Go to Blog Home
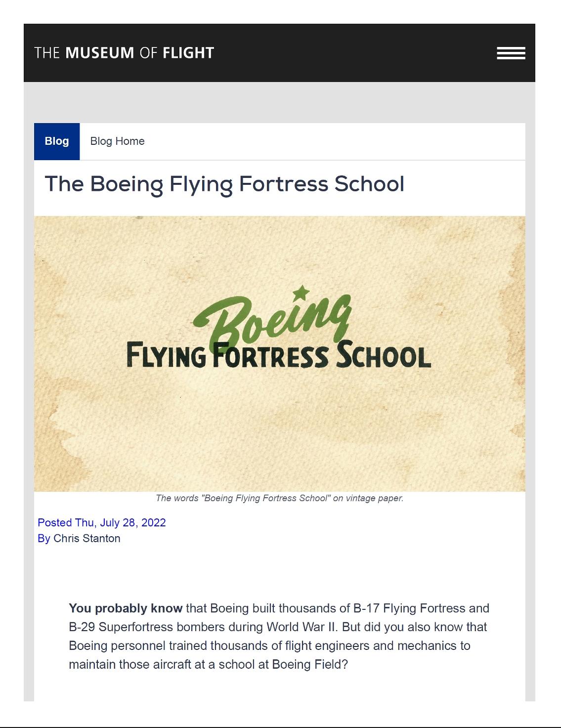Screen dimensions: 561x728 tap(117, 141)
